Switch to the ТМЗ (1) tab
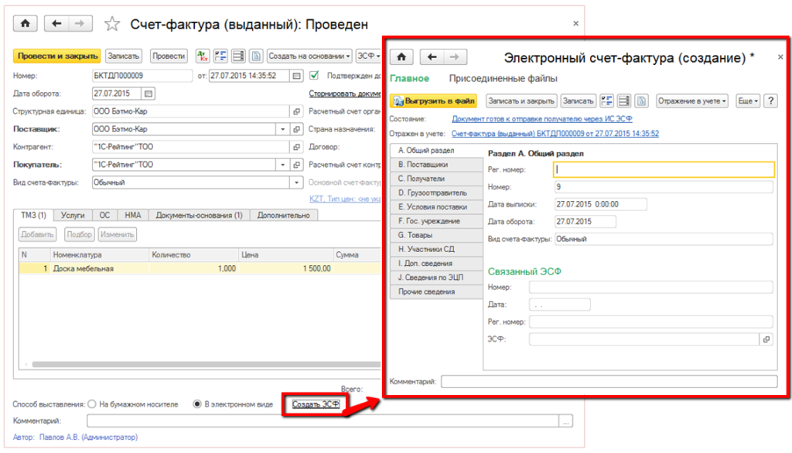 [x=33, y=215]
